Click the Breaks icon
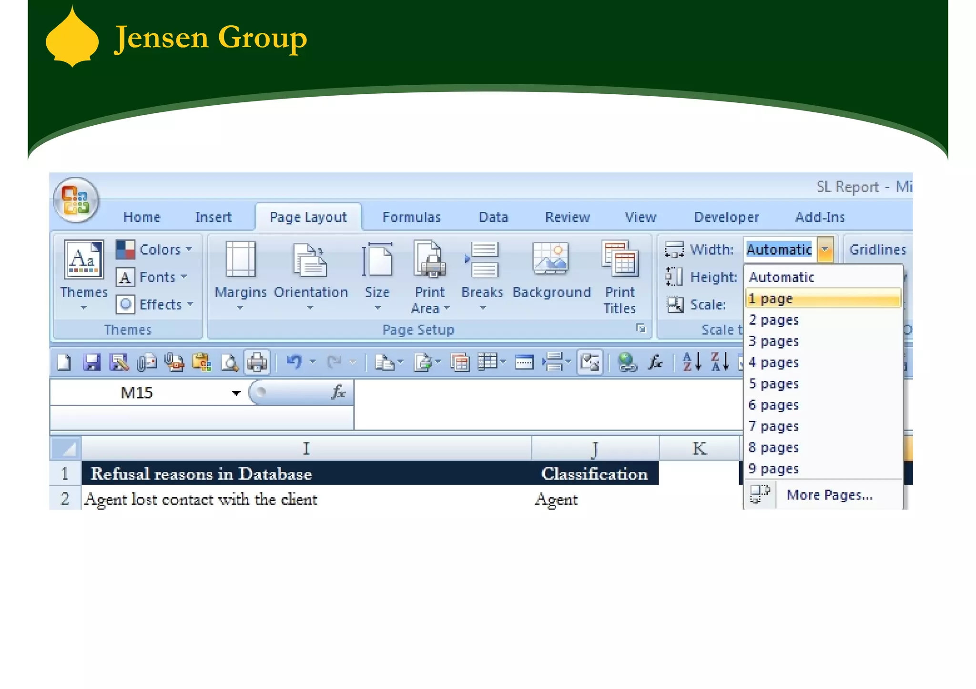 click(482, 260)
